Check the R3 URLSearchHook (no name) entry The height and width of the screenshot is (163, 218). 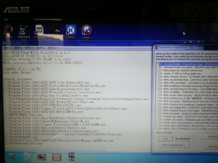158,67
